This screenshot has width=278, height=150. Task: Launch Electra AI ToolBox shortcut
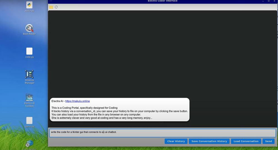(x=29, y=100)
